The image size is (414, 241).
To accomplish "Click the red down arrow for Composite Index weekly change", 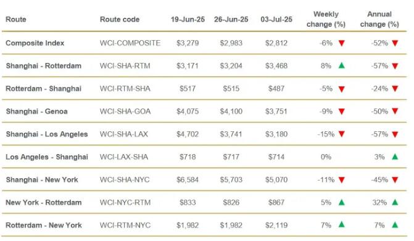I will tap(342, 43).
